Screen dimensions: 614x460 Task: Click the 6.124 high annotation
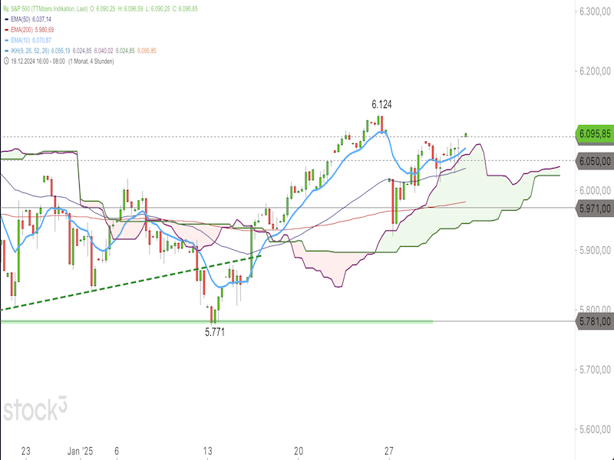(x=381, y=104)
